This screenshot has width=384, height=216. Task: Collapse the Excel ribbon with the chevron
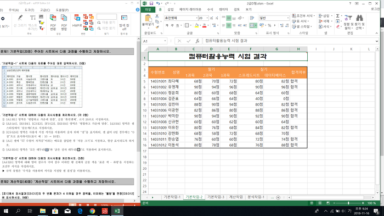[x=377, y=33]
